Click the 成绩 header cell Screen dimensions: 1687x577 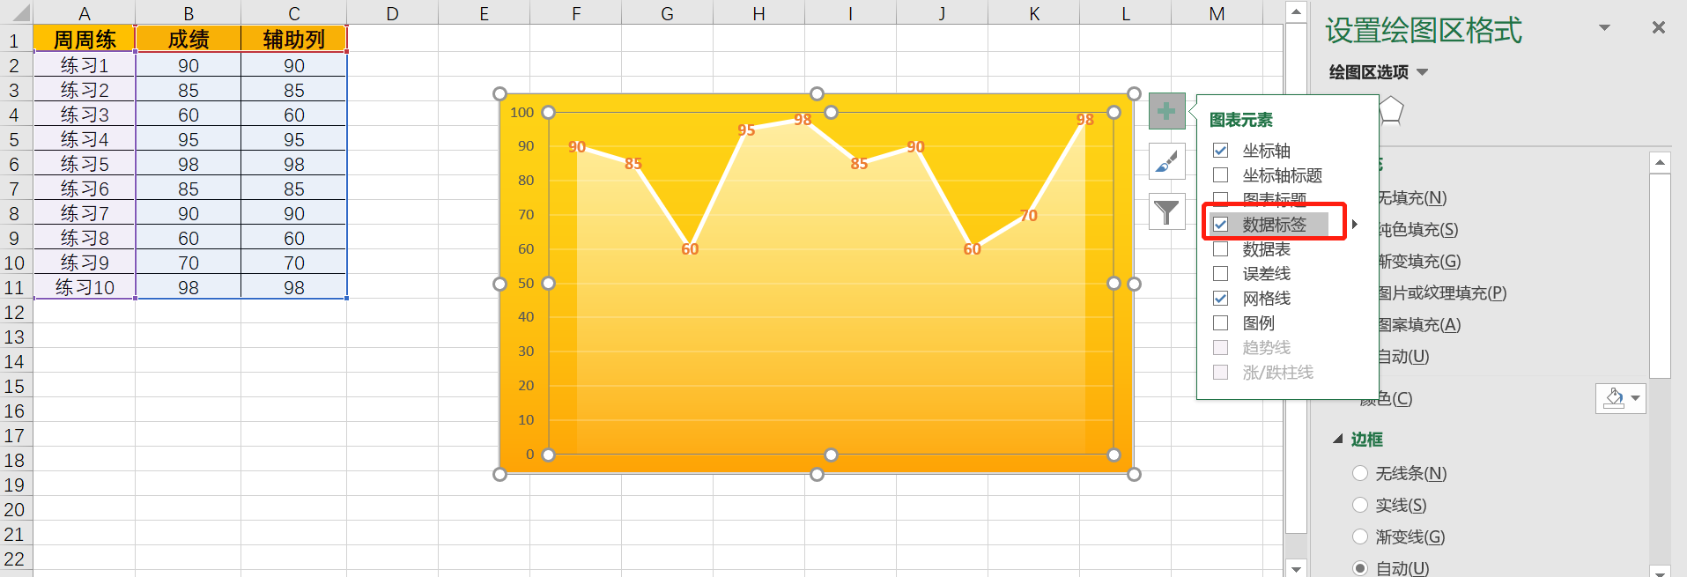coord(189,40)
